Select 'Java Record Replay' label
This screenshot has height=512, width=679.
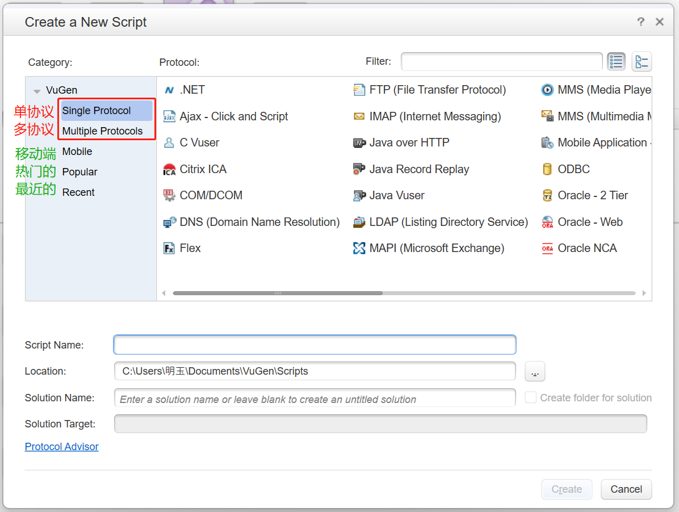(x=419, y=169)
